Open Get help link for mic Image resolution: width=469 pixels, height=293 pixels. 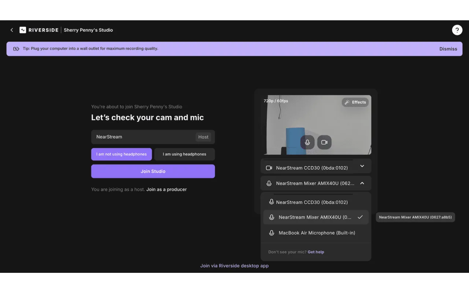click(x=316, y=252)
